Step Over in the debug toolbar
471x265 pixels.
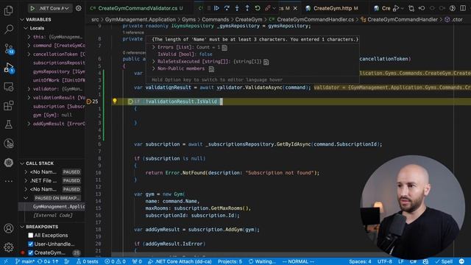[x=227, y=8]
